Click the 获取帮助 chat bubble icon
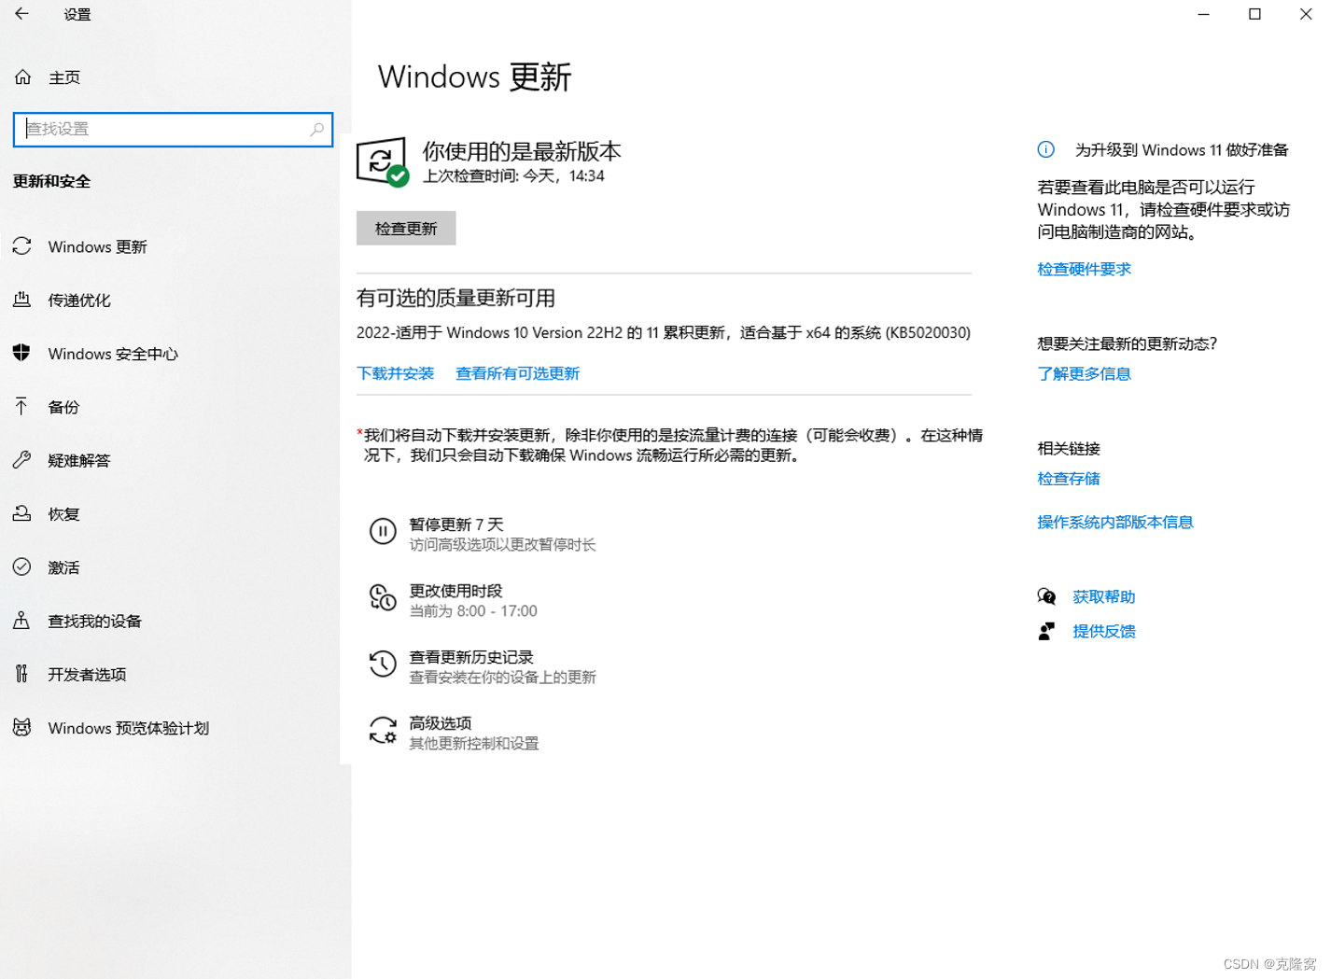Screen dimensions: 1331x979 click(1046, 596)
